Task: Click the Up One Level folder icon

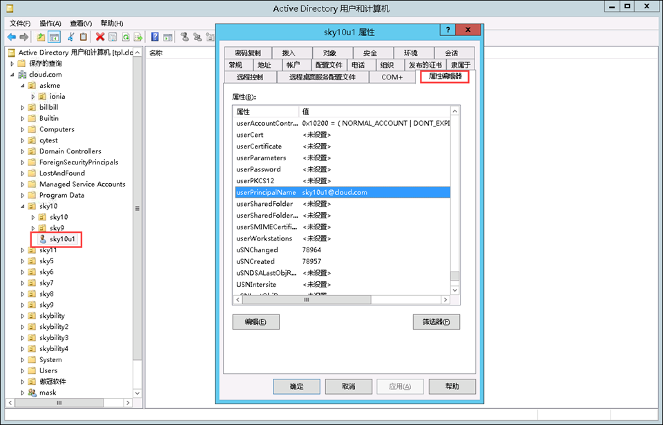Action: 41,37
